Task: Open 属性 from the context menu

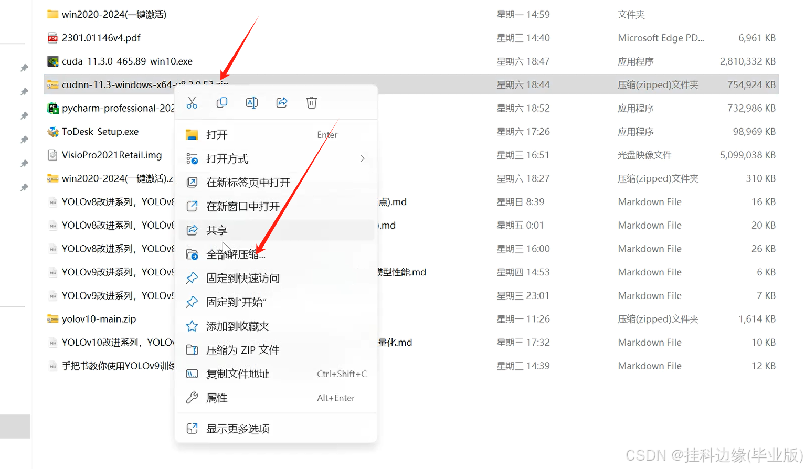Action: (x=276, y=398)
